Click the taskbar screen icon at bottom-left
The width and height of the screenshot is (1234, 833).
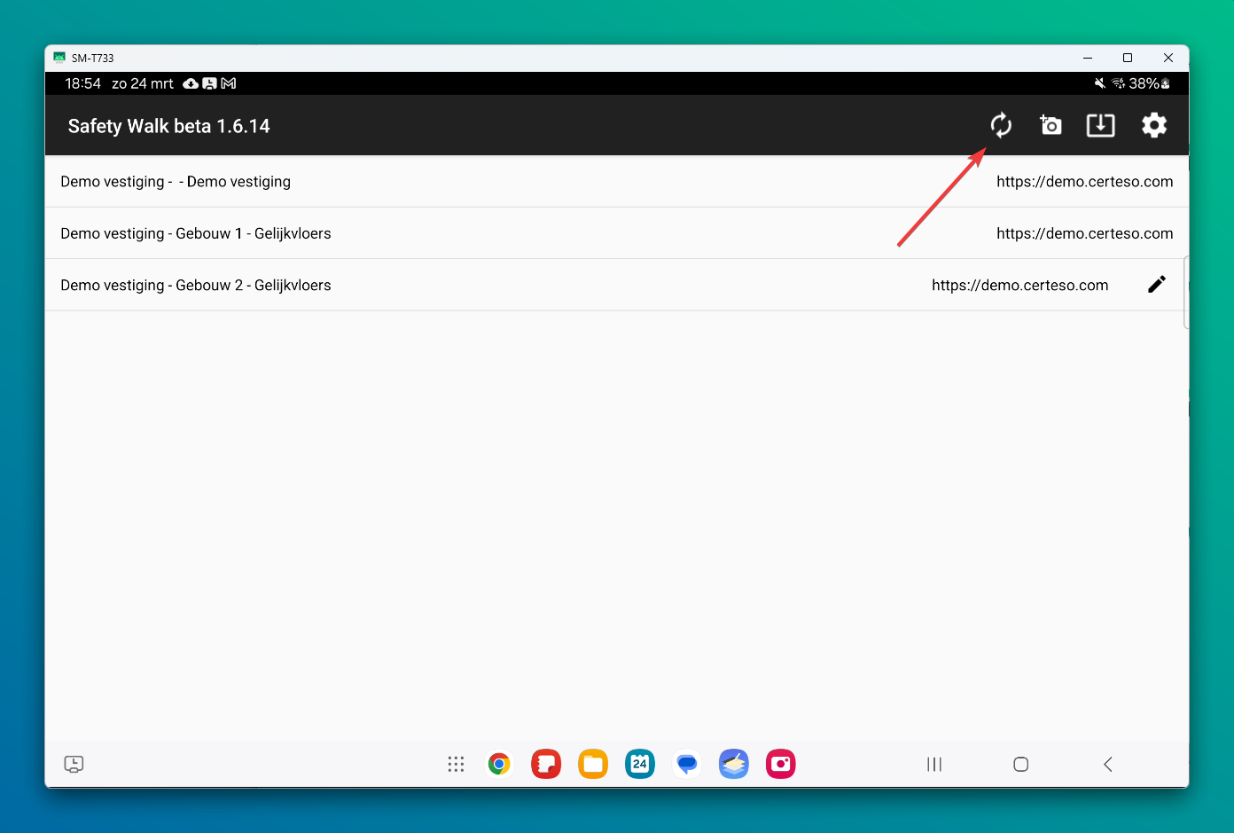[x=74, y=764]
